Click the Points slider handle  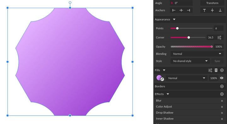(x=177, y=28)
